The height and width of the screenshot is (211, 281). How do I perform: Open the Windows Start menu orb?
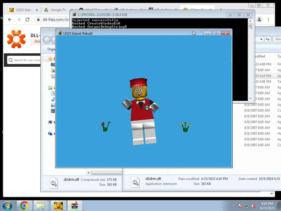tap(7, 206)
